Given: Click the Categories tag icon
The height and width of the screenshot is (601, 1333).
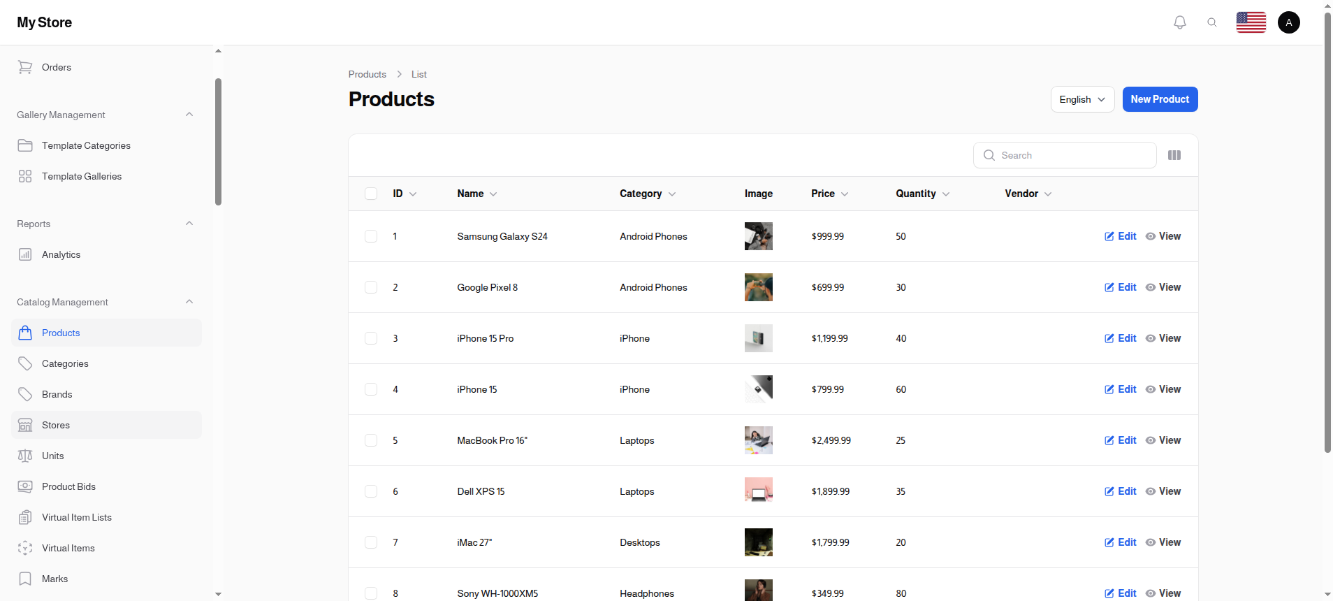Looking at the screenshot, I should pos(25,363).
